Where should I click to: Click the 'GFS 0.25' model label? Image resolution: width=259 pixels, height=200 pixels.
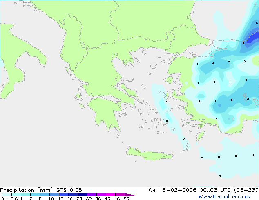click(69, 190)
